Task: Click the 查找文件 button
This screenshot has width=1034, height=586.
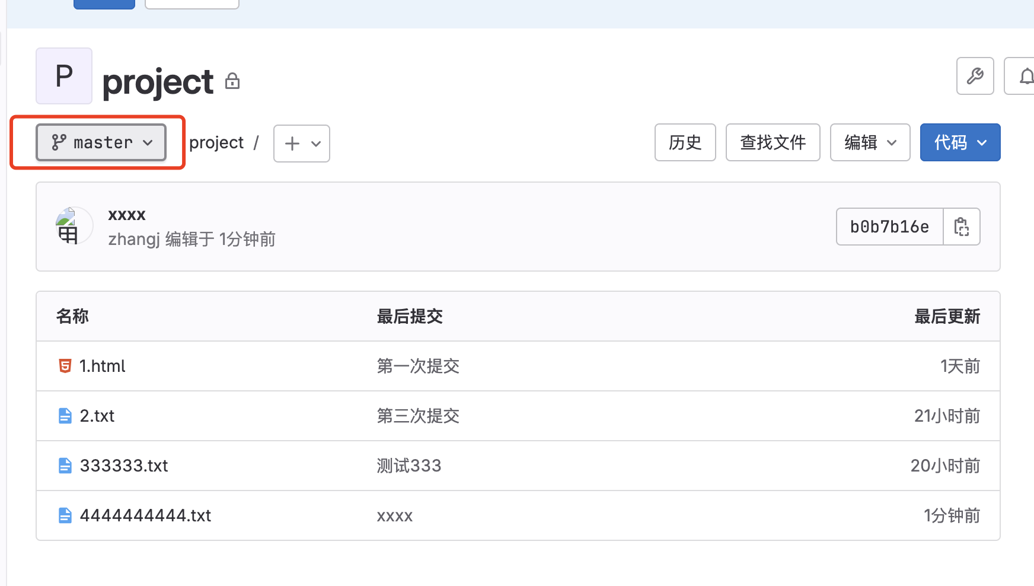Action: pos(773,142)
